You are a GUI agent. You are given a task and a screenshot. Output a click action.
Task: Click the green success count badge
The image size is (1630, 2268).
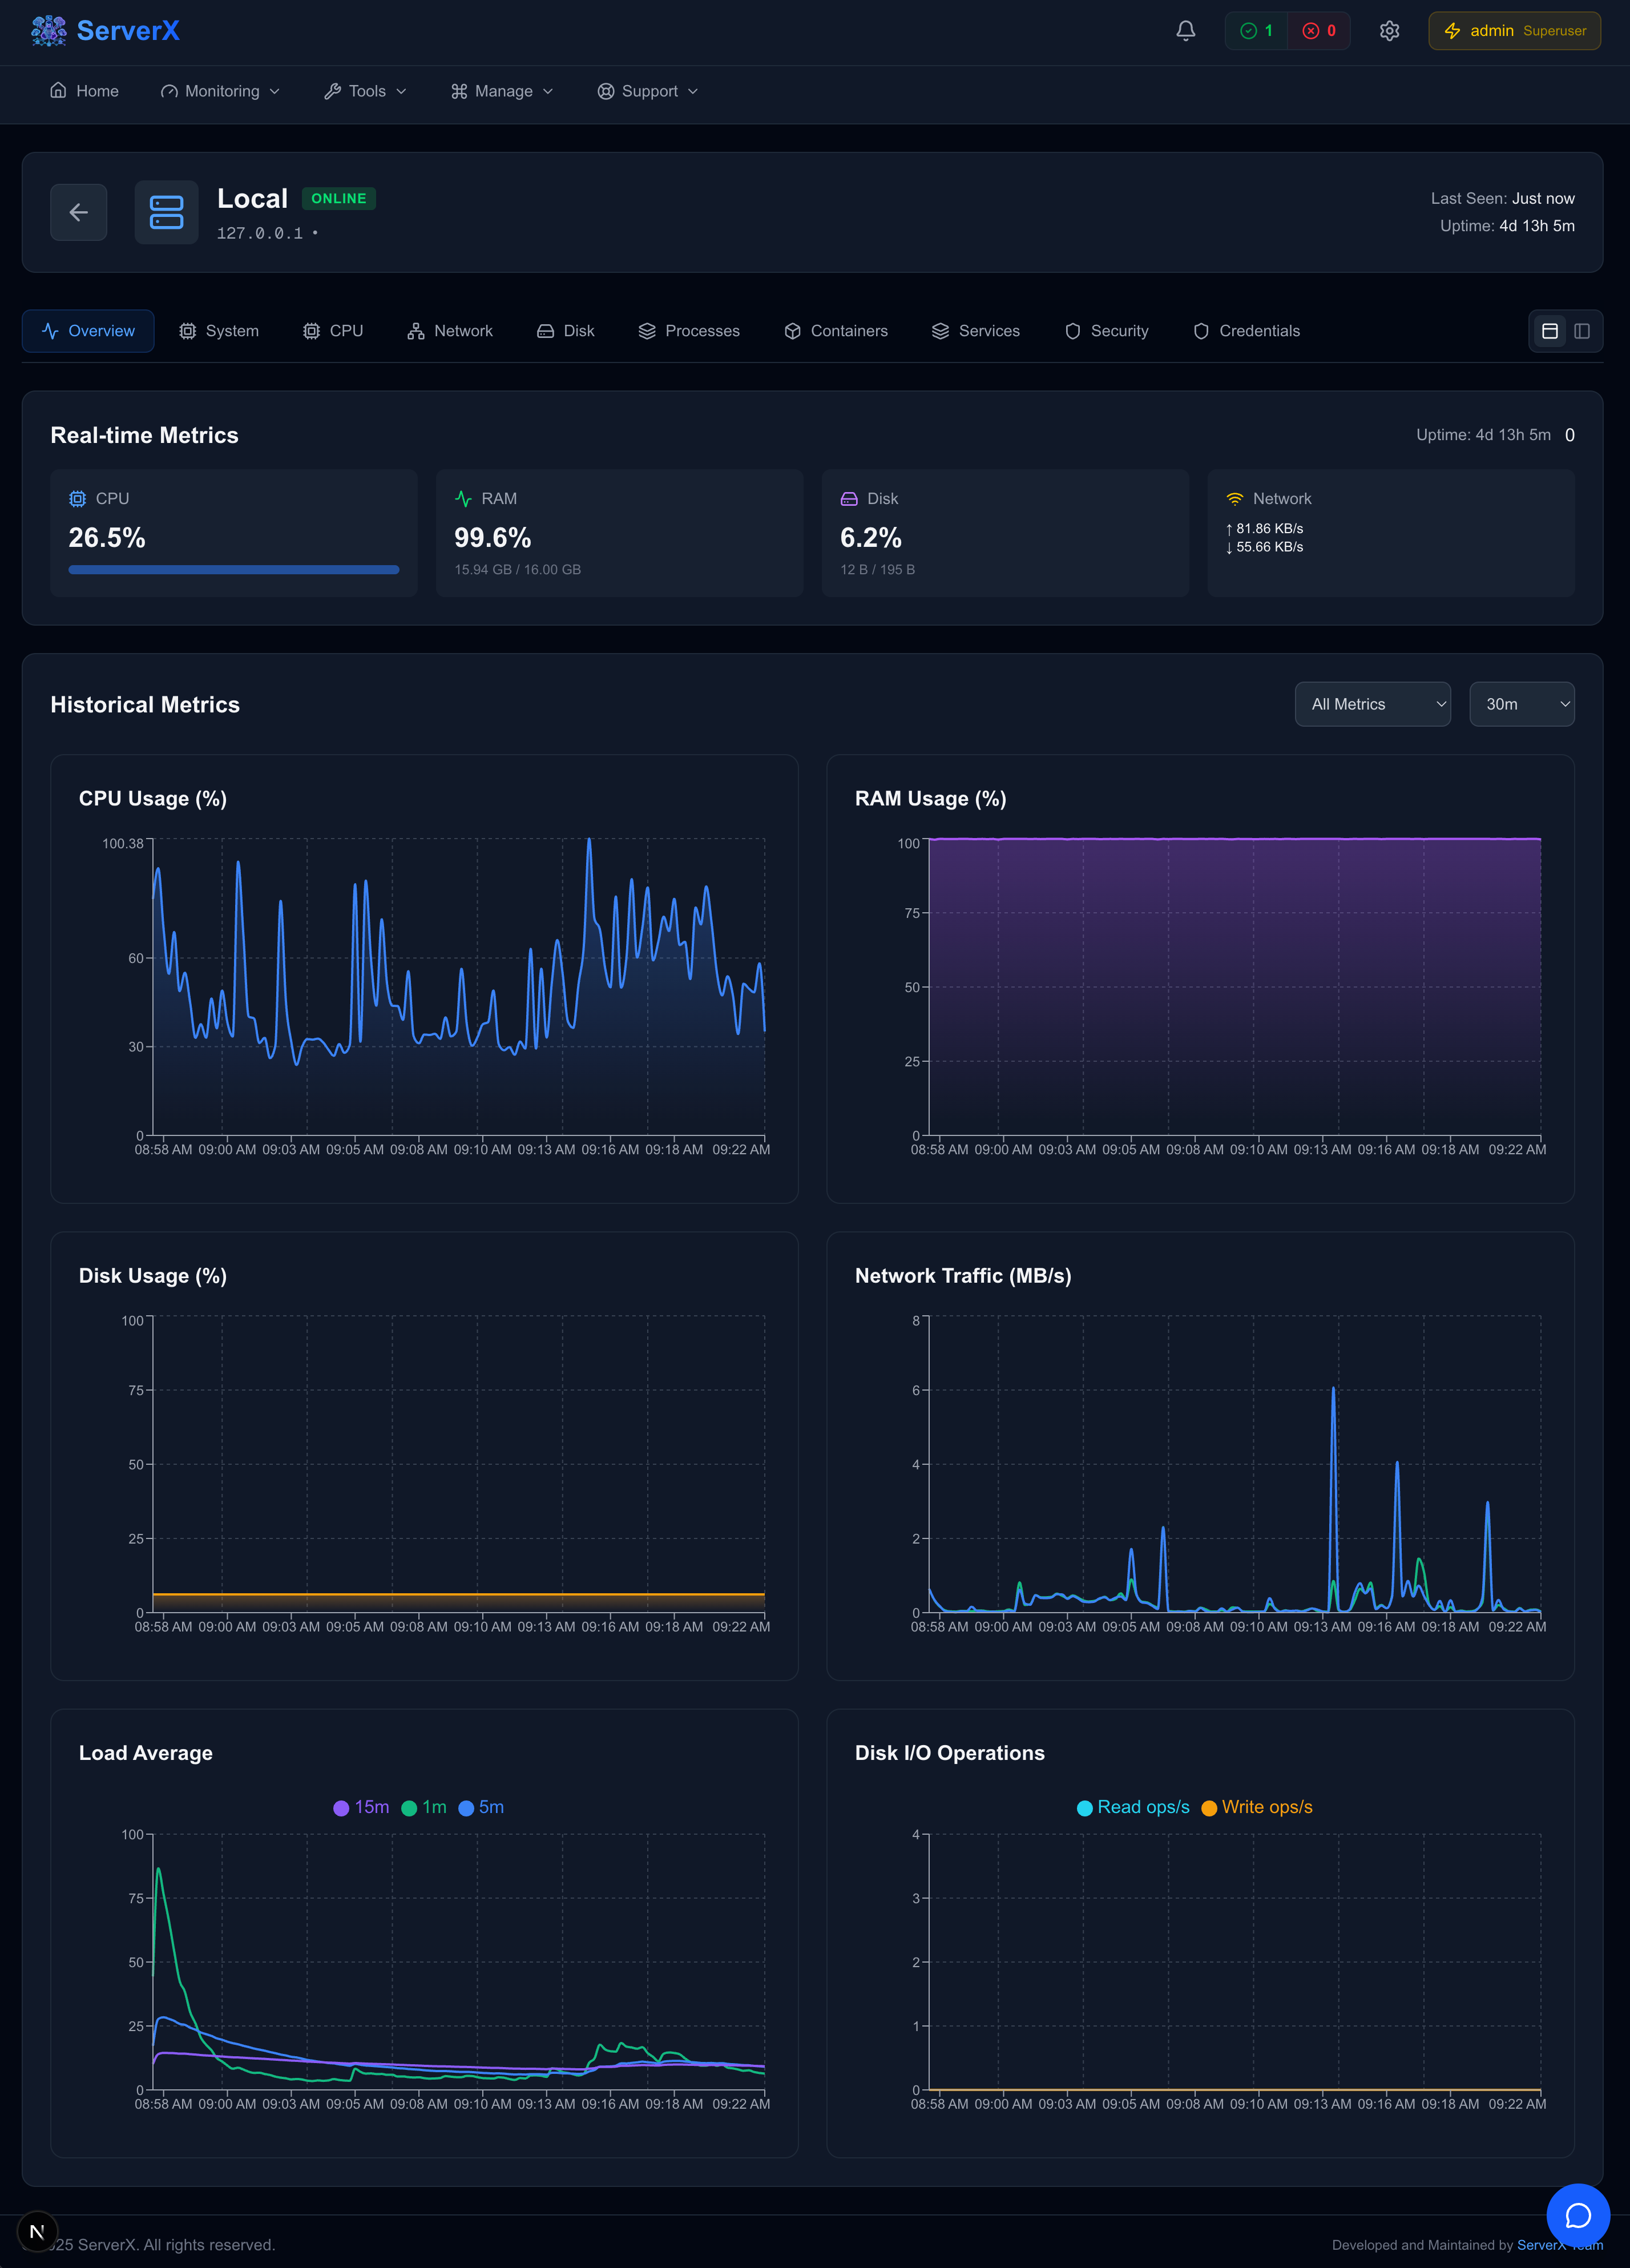click(x=1256, y=31)
